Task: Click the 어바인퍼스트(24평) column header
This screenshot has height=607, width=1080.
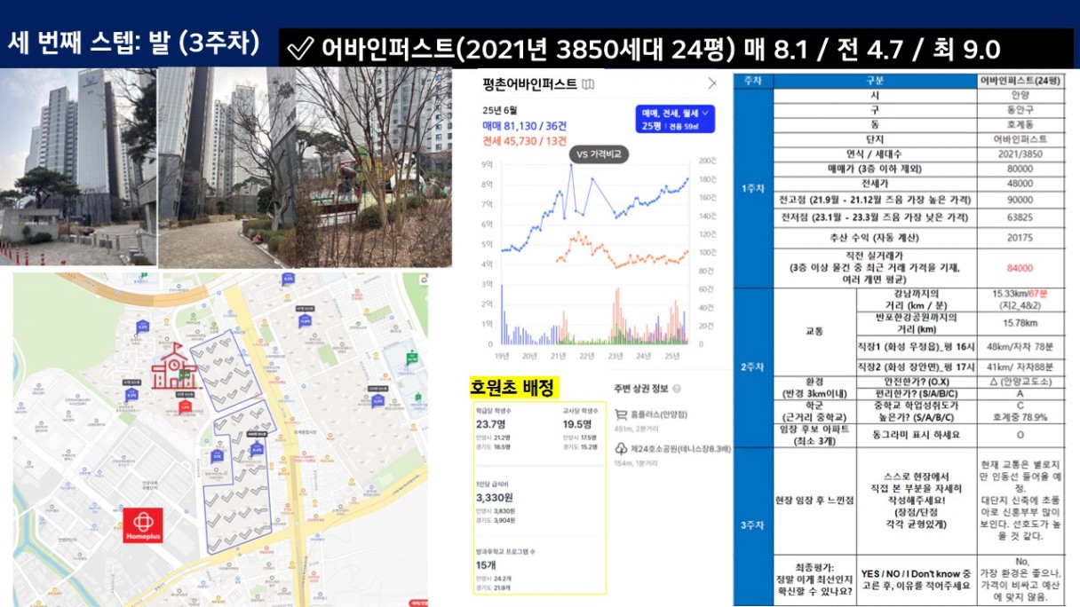Action: (1019, 81)
